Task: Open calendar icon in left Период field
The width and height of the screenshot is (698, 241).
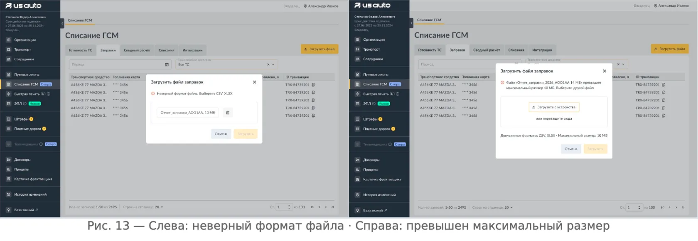Action: point(167,64)
